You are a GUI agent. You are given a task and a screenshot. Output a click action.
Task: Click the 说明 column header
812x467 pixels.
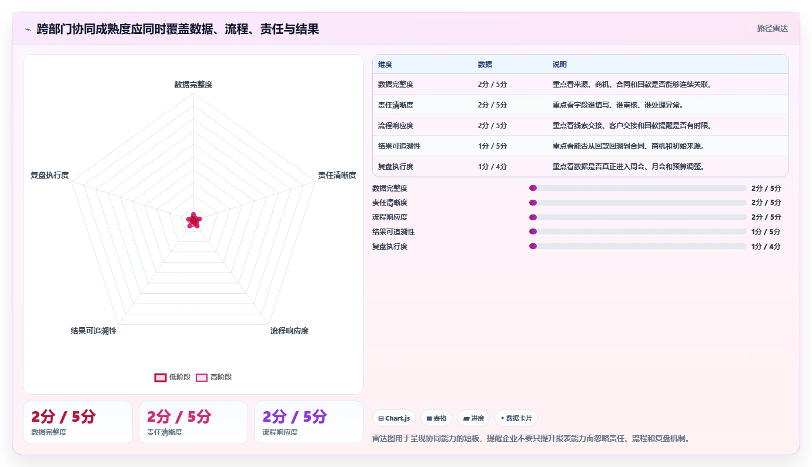(560, 65)
